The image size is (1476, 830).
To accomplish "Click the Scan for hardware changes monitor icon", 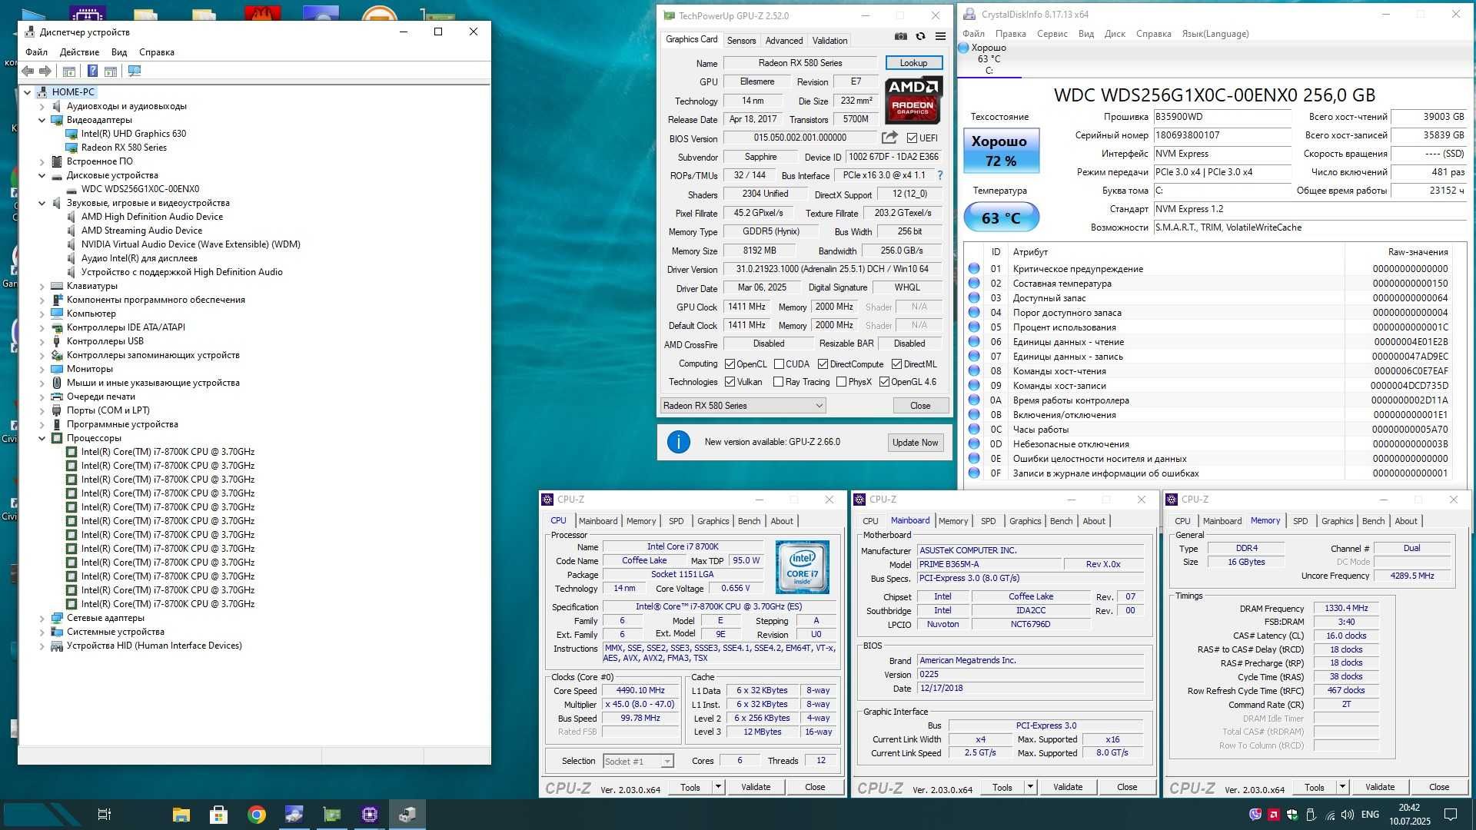I will click(x=135, y=71).
